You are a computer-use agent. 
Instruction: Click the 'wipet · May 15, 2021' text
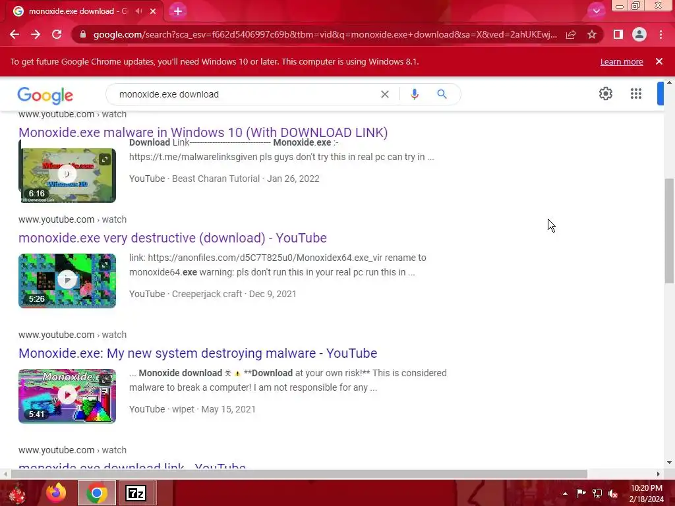(214, 409)
